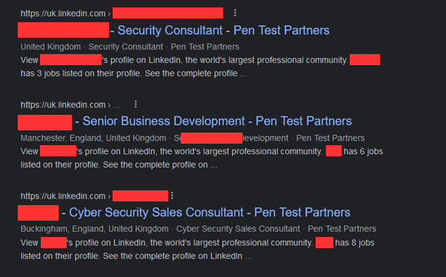Click redacted name before Security Consultant title
This screenshot has height=277, width=446.
(x=63, y=30)
